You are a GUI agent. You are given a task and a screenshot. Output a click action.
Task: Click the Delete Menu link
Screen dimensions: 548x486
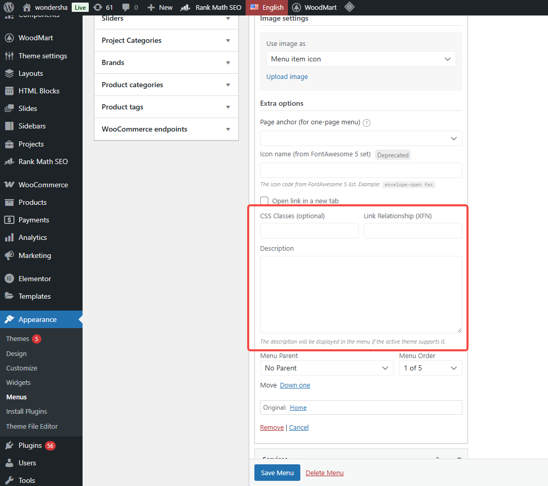(325, 473)
